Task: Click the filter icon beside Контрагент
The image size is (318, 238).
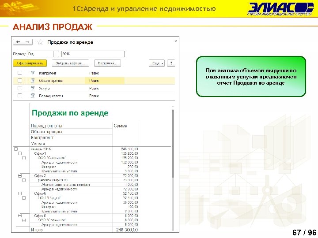Action: (33, 73)
